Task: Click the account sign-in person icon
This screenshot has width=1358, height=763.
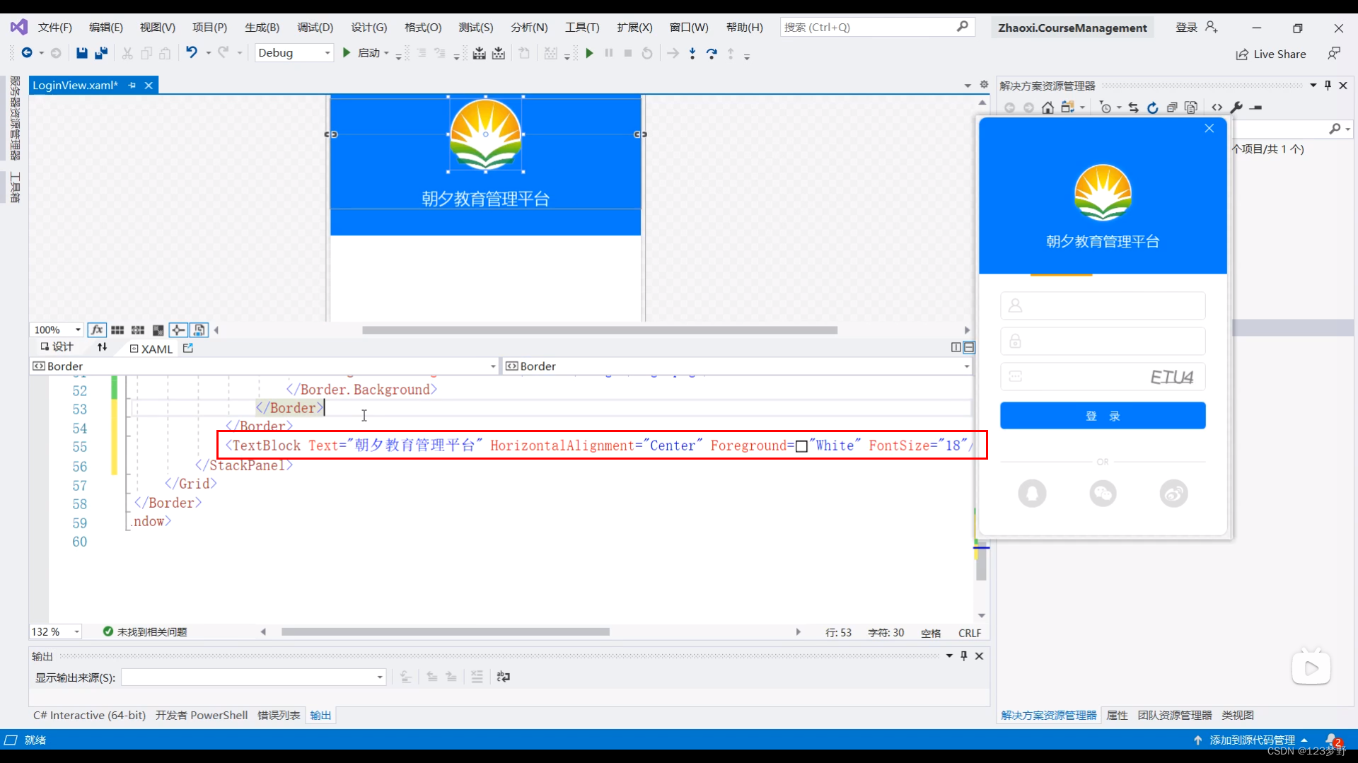Action: pyautogui.click(x=1211, y=27)
